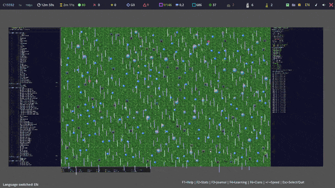Click the white rabbit icon showing 6

click(247, 5)
